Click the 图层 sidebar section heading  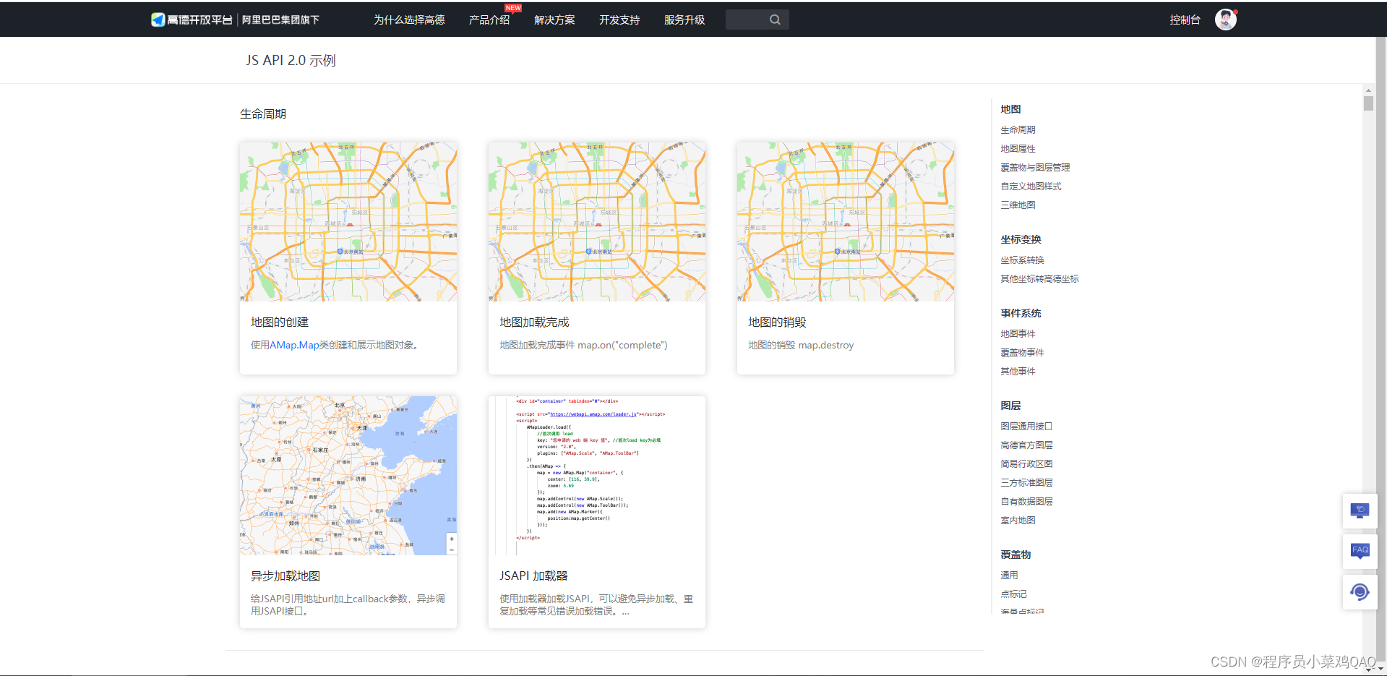1010,406
